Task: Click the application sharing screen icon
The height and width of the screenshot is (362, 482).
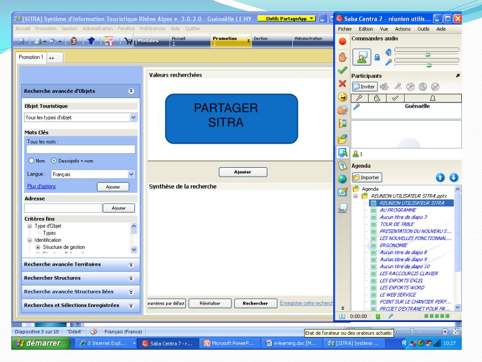Action: click(343, 152)
